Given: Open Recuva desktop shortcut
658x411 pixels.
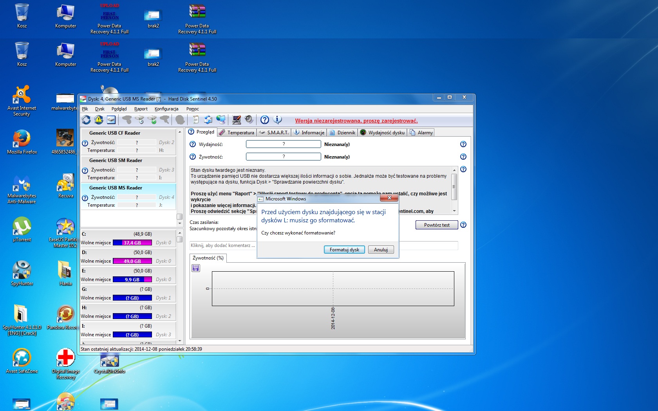Looking at the screenshot, I should (65, 186).
